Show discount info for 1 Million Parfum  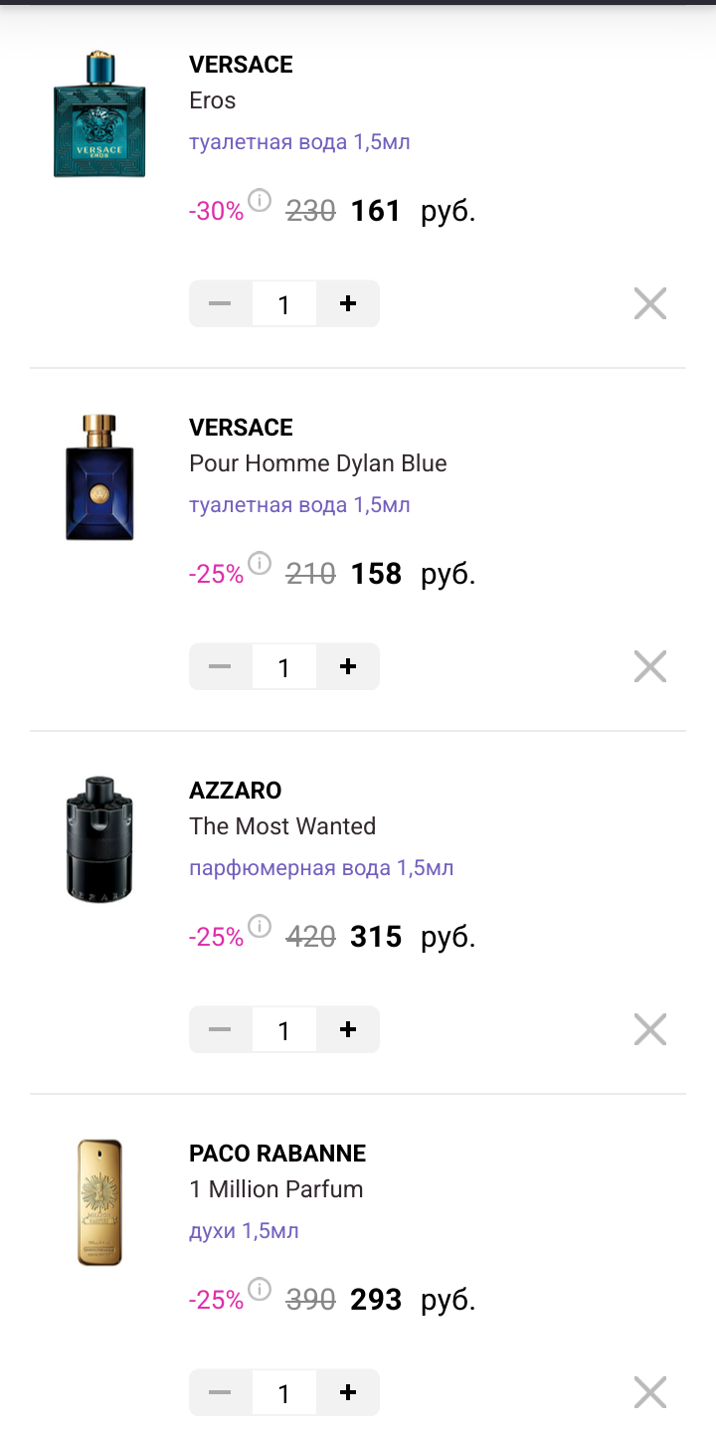(x=260, y=1290)
